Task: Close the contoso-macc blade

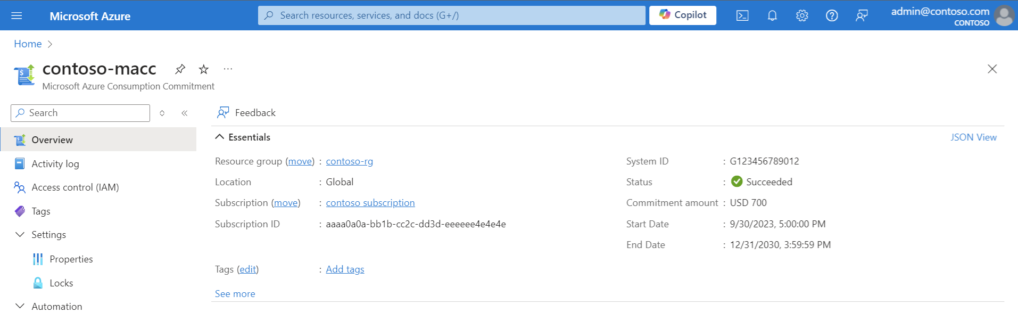Action: [x=992, y=69]
